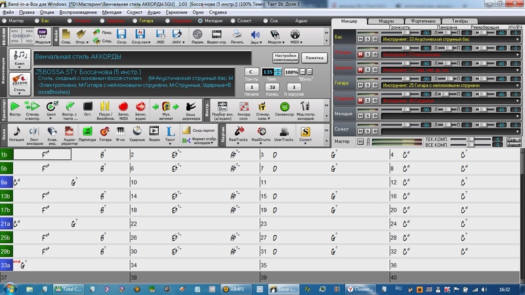This screenshot has width=525, height=295.
Task: Open the Файл menu
Action: point(8,12)
